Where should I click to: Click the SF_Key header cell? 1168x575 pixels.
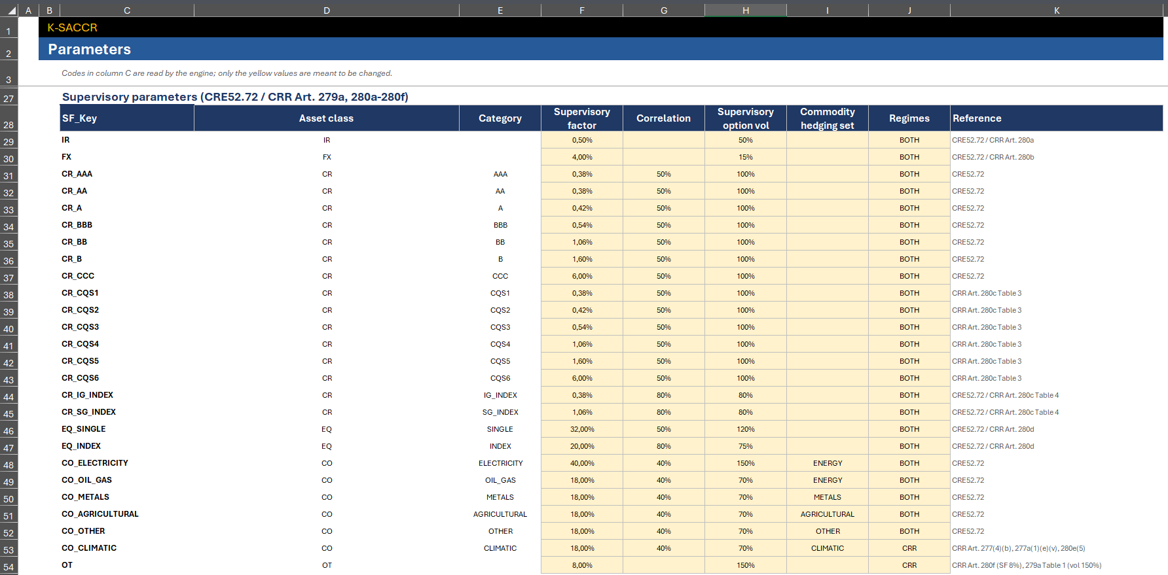[127, 118]
